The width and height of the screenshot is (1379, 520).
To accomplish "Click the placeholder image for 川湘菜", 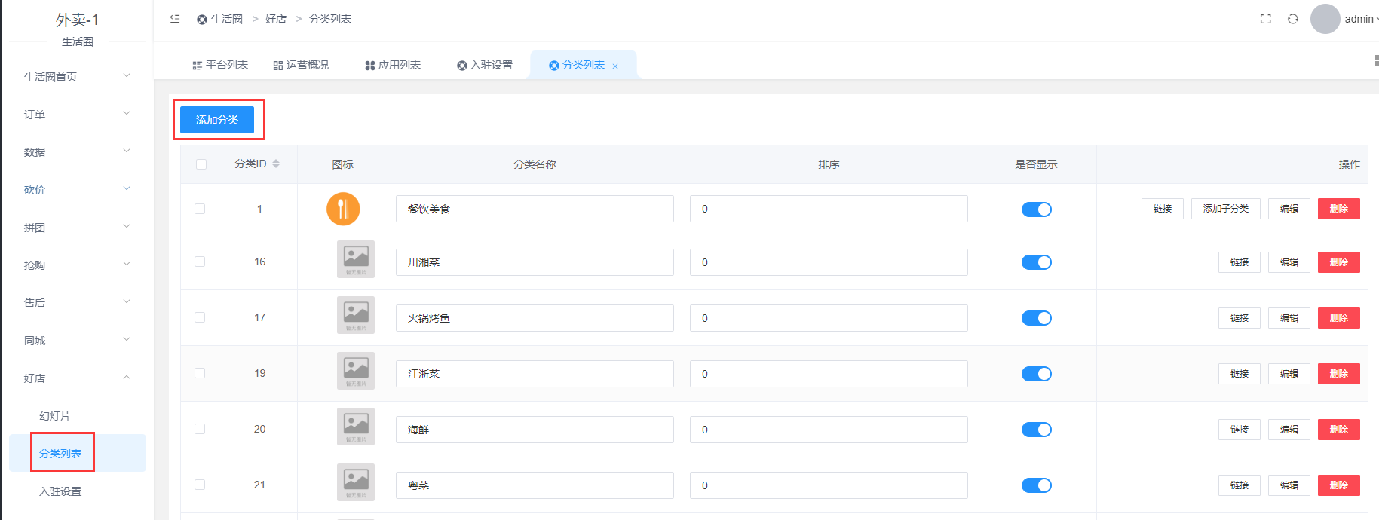I will point(356,259).
